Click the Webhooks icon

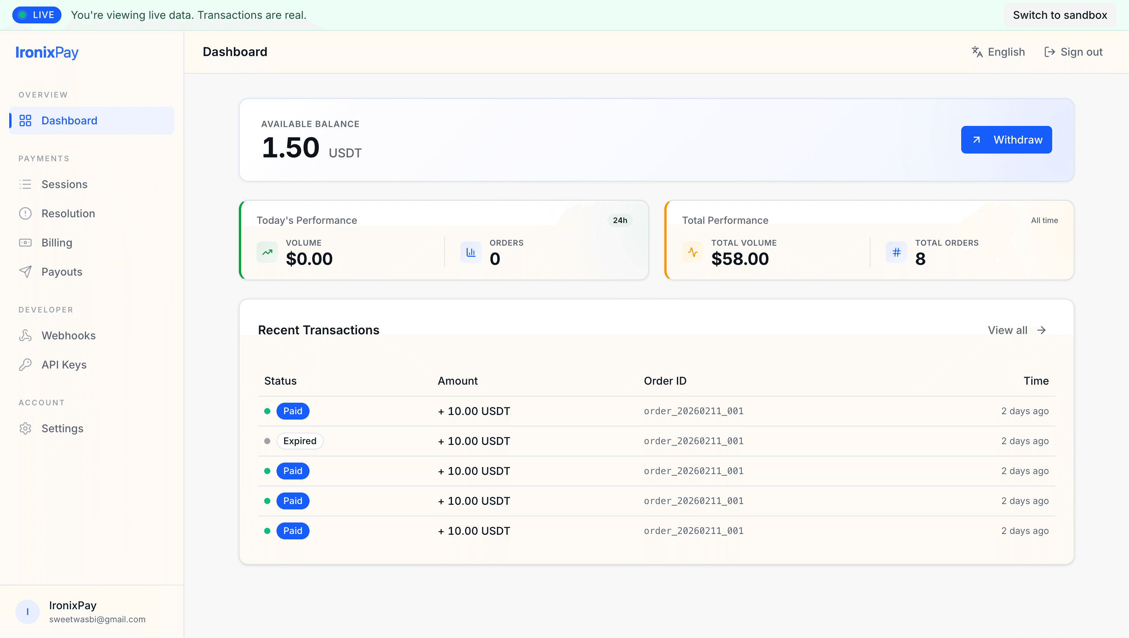pos(25,335)
